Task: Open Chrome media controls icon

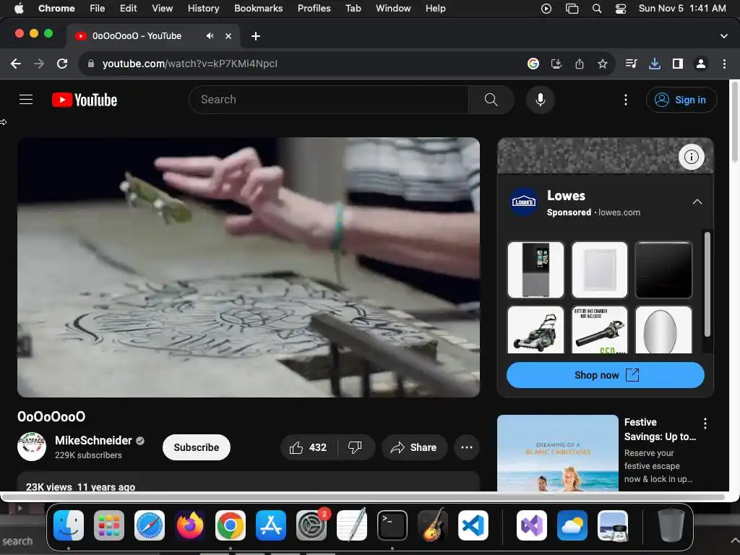Action: click(631, 64)
